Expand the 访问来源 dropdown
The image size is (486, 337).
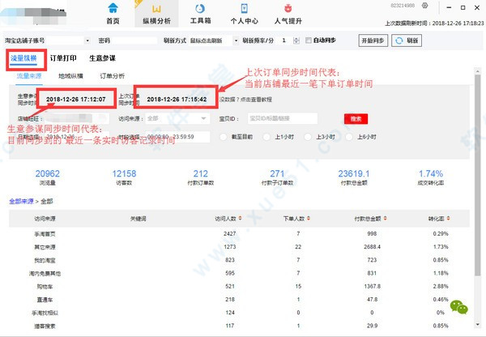[x=203, y=118]
